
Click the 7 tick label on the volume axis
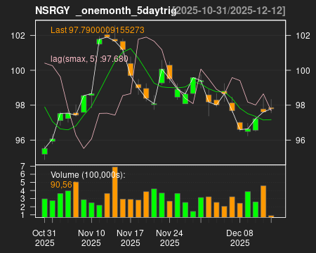tap(22, 167)
